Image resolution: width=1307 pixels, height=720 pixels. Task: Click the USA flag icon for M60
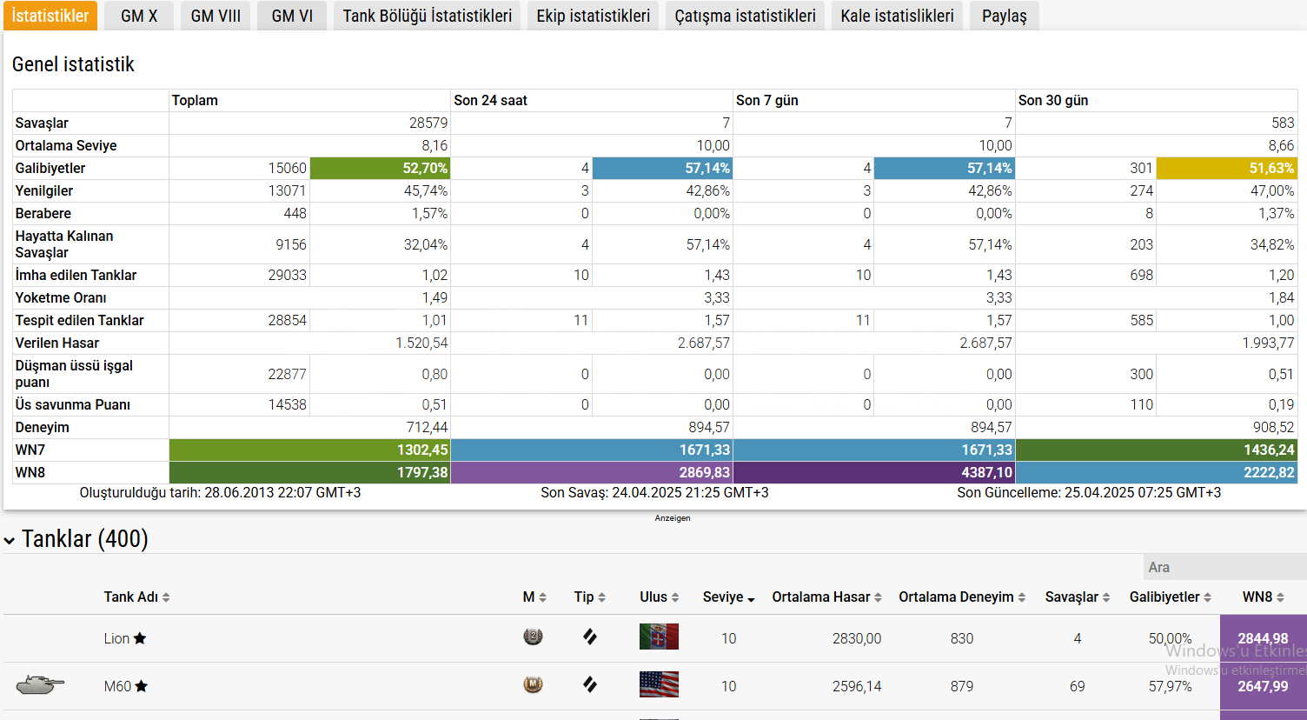pos(659,685)
